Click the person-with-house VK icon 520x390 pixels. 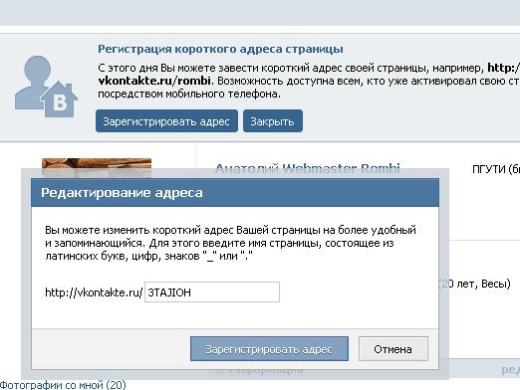click(x=46, y=87)
